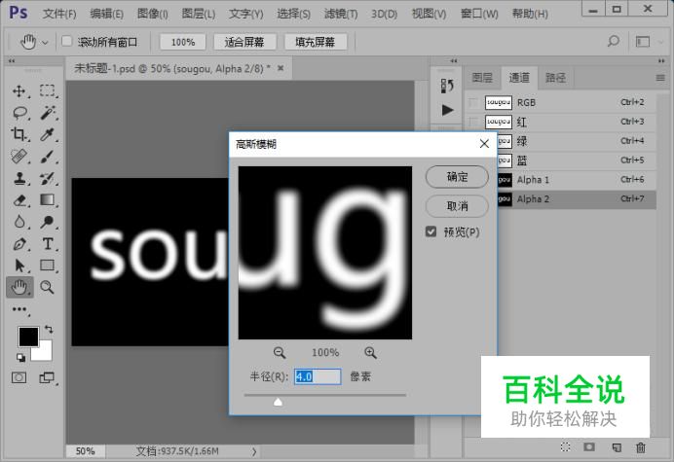The width and height of the screenshot is (674, 462).
Task: Select the Eraser tool
Action: 19,200
